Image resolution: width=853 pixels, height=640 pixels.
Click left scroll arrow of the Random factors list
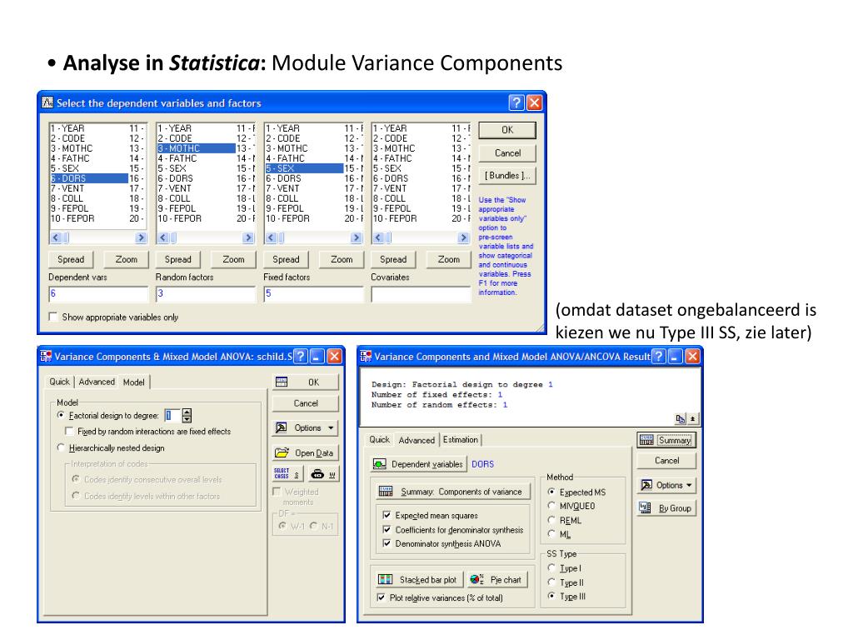(x=162, y=237)
